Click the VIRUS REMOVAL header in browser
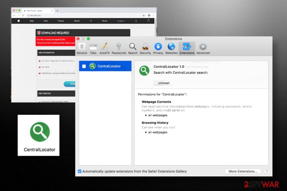The height and width of the screenshot is (191, 287). (56, 94)
